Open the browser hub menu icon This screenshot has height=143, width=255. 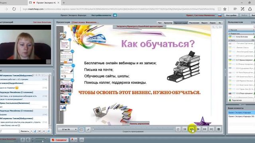pos(235,9)
